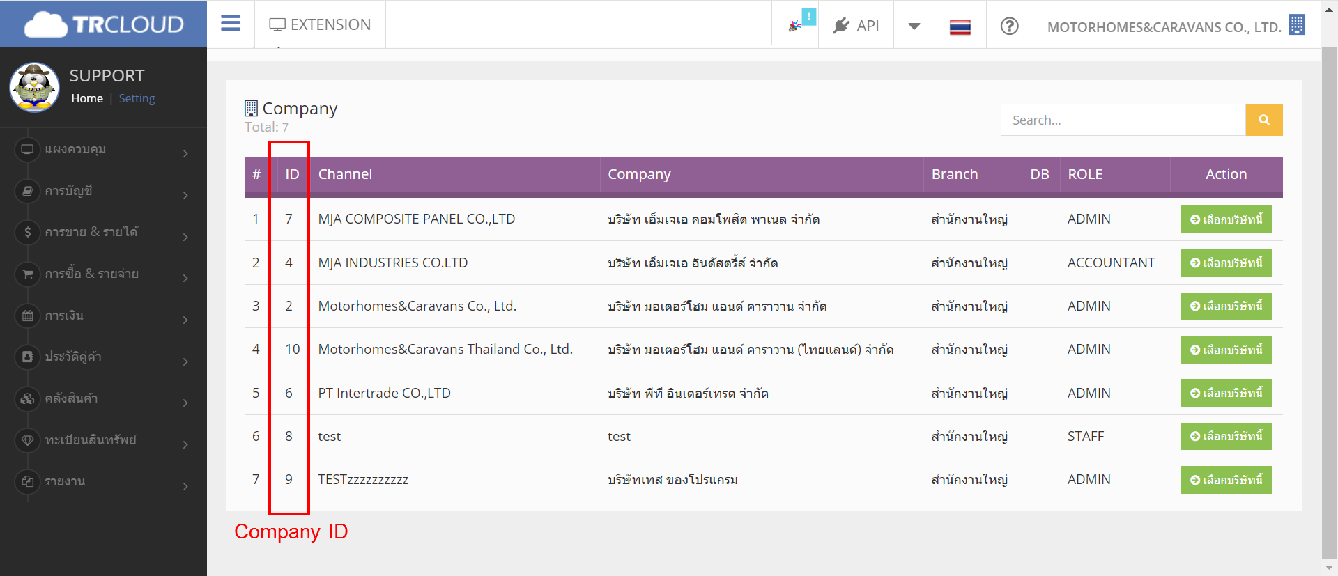Expand คลังสินค้า chevron
1338x576 pixels.
click(x=185, y=403)
